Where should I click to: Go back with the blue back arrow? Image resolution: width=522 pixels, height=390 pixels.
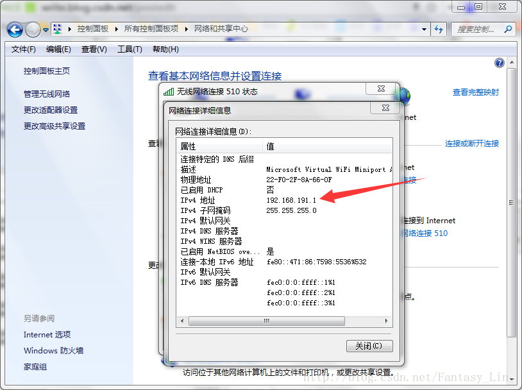(x=15, y=30)
